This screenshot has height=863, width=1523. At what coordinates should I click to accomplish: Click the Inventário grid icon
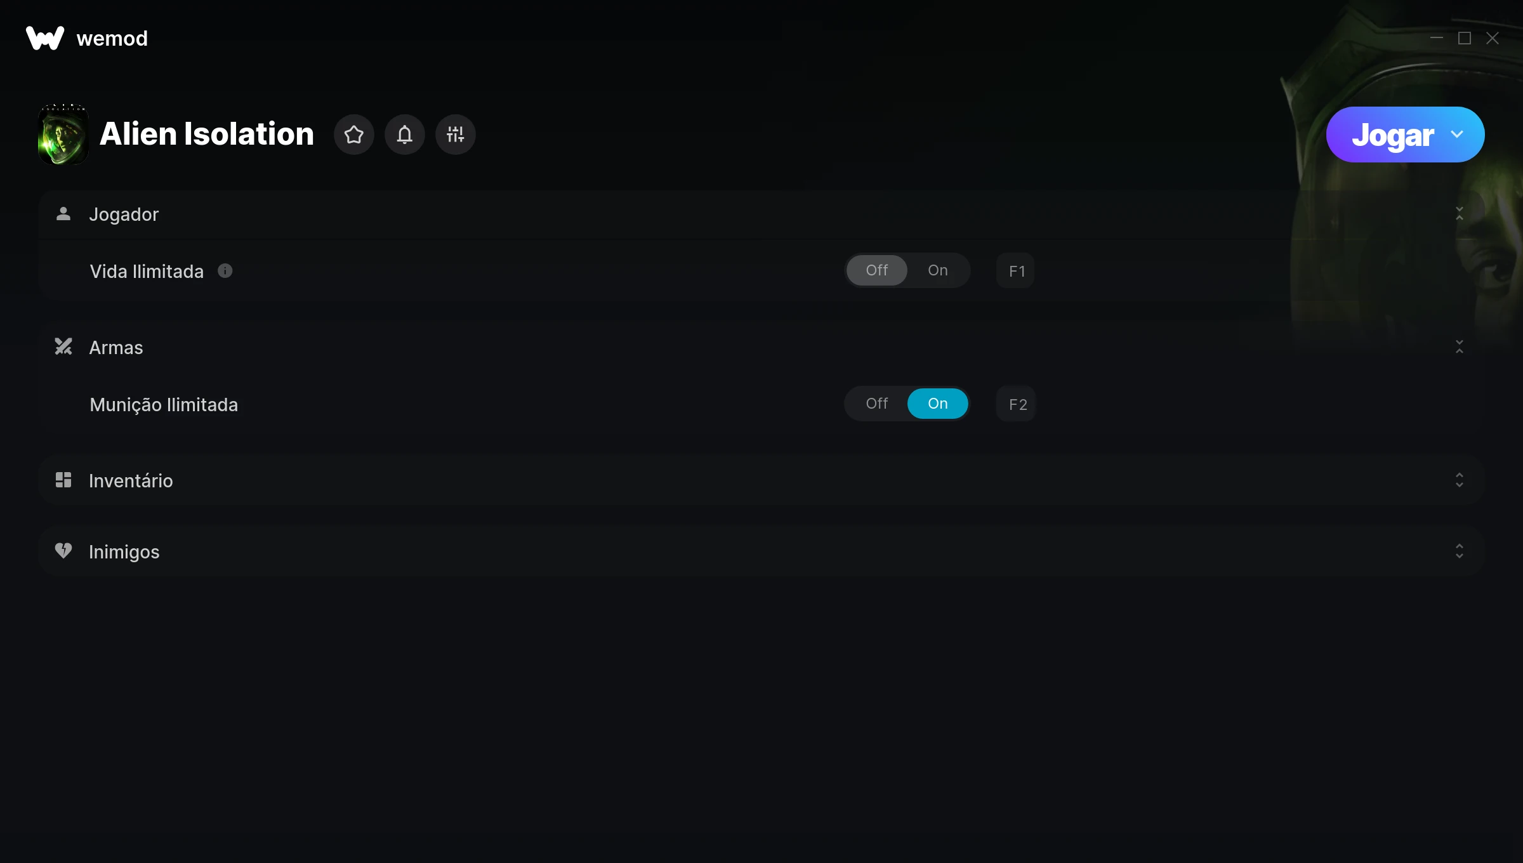point(63,480)
